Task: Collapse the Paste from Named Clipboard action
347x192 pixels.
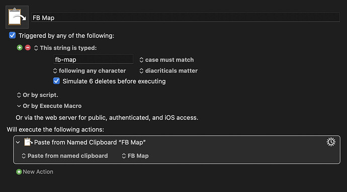Action: click(18, 142)
